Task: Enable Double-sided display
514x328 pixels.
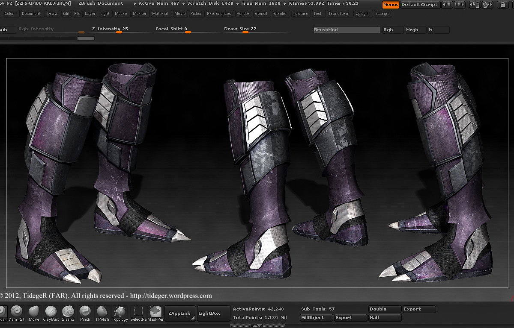Action: pos(385,309)
